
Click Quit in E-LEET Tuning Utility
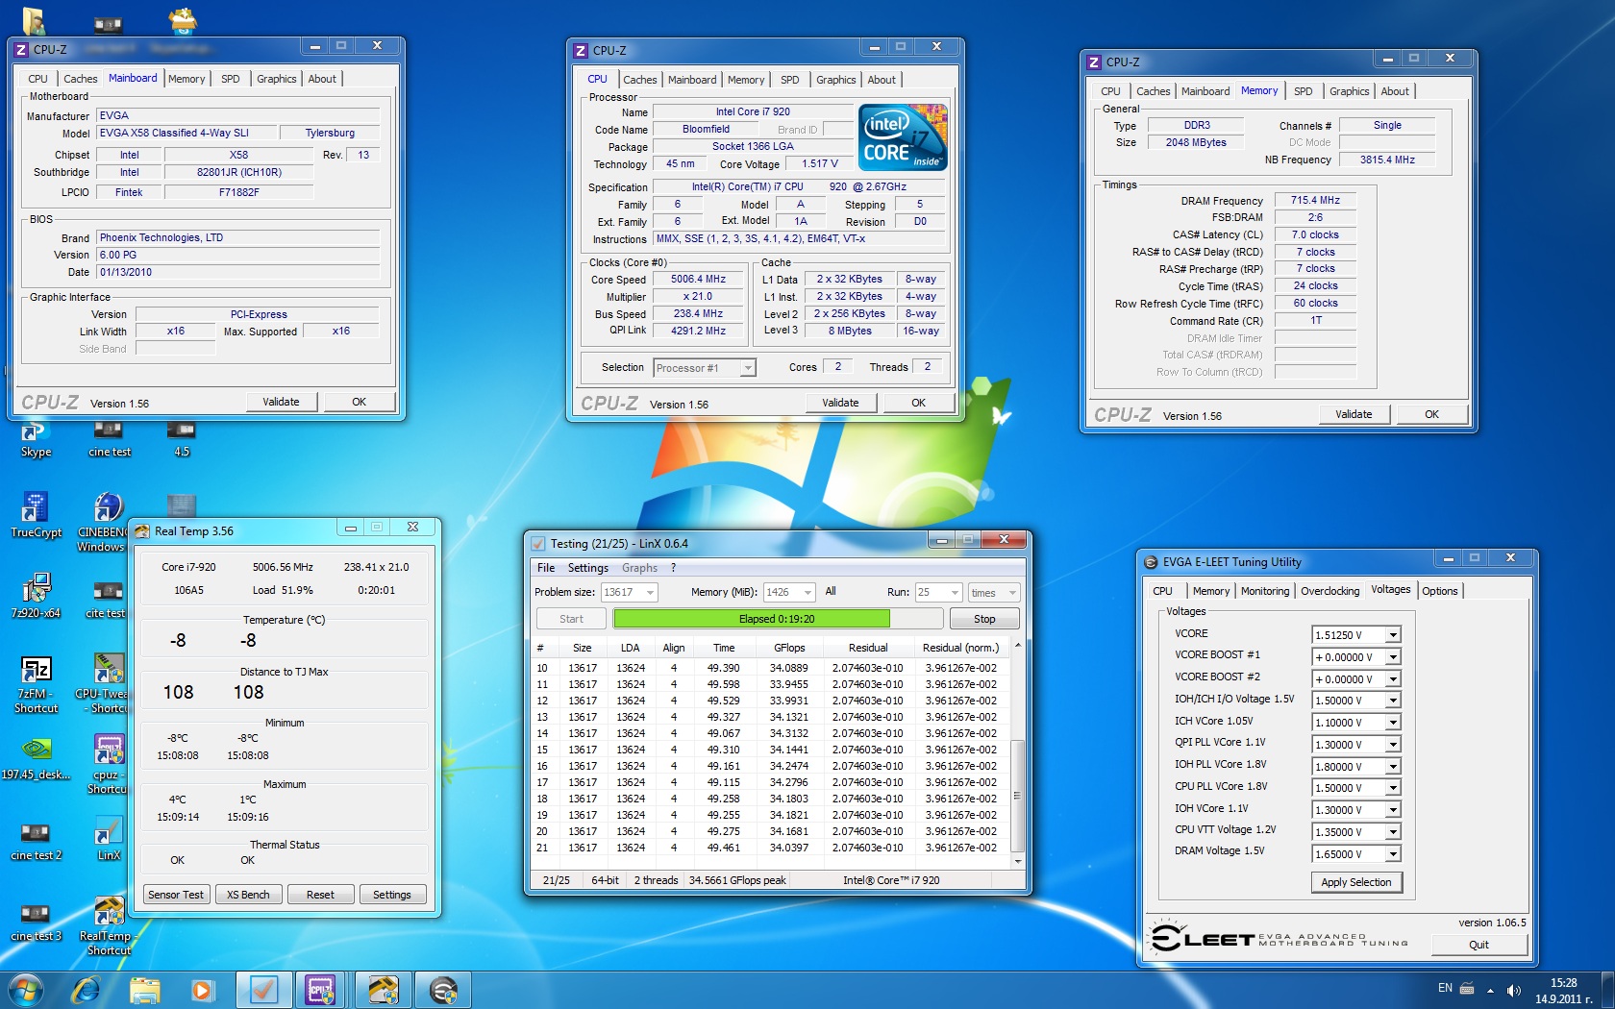(x=1478, y=945)
